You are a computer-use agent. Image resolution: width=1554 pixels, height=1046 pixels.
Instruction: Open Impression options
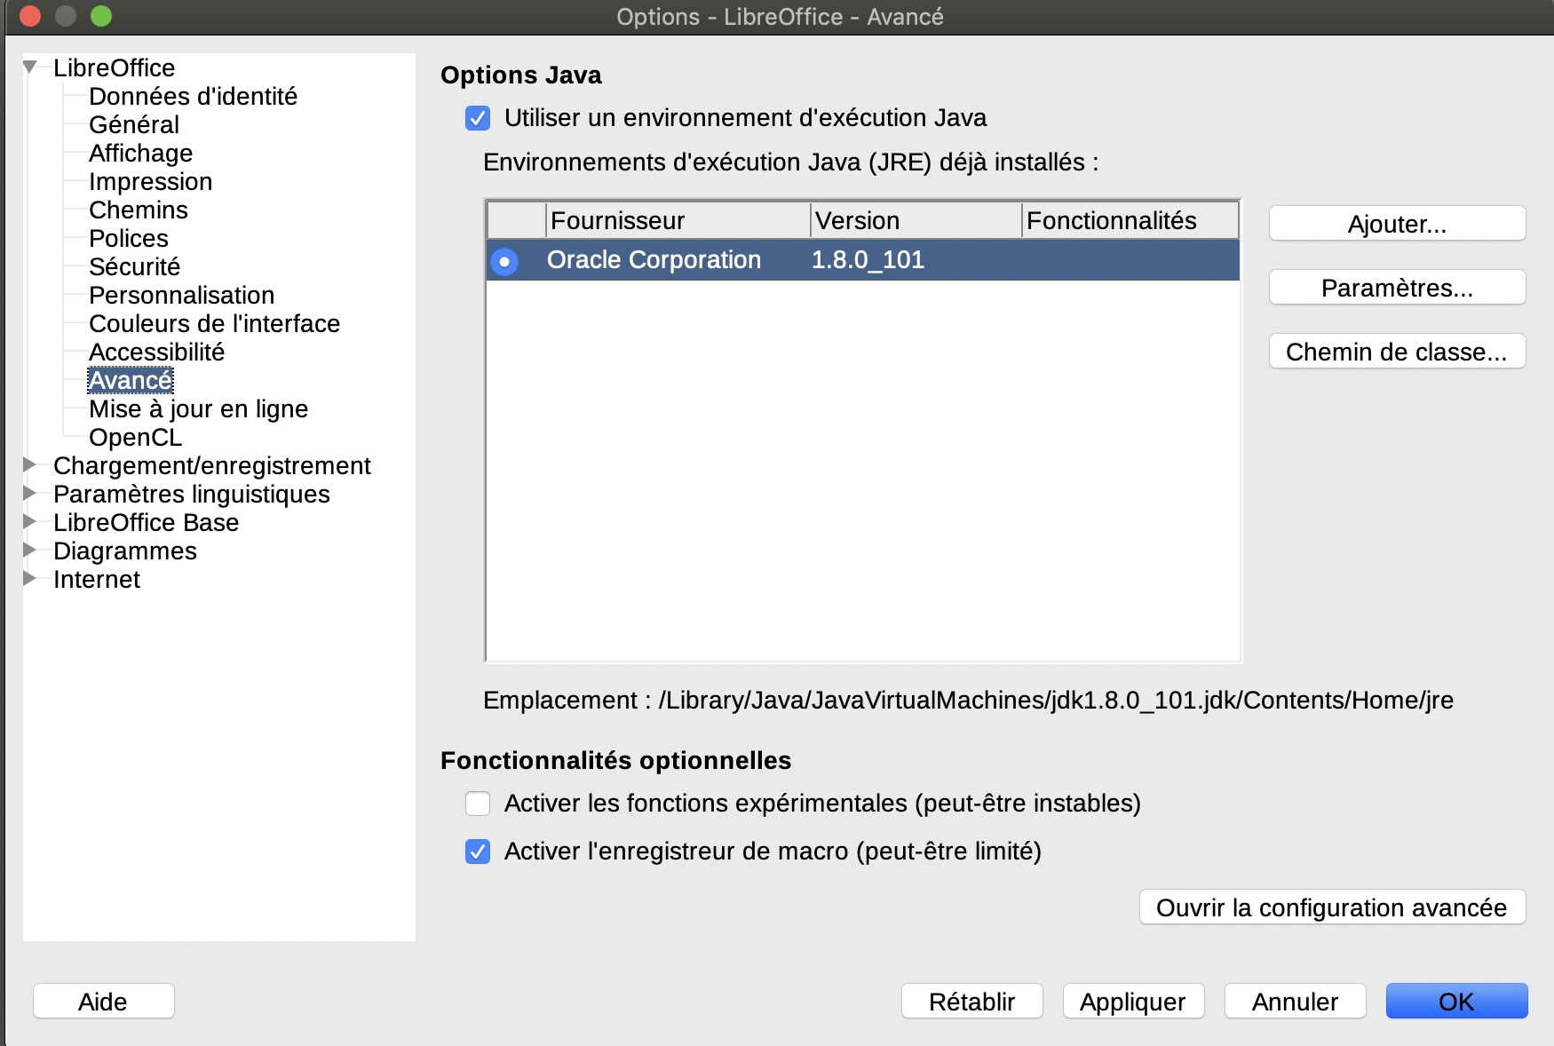click(x=150, y=181)
